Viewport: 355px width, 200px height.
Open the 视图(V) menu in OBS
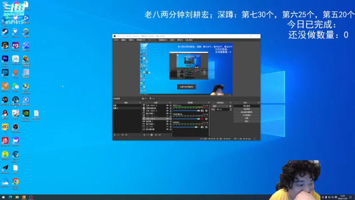tap(131, 40)
